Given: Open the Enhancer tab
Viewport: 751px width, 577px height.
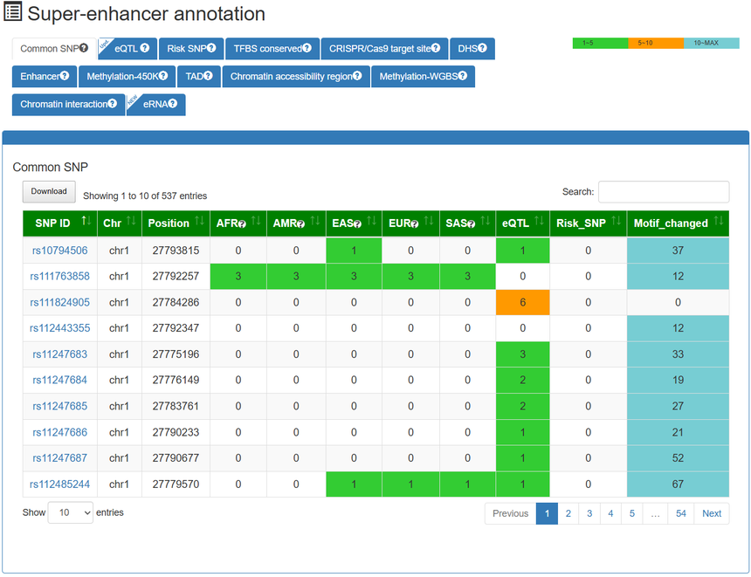Looking at the screenshot, I should 44,77.
